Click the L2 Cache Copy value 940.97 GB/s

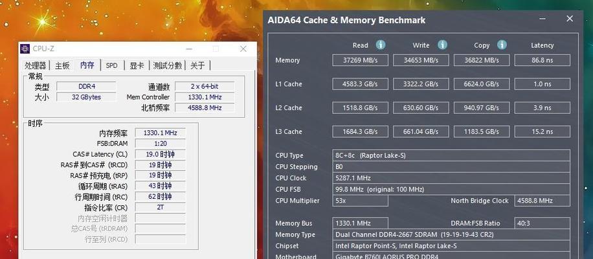[x=482, y=107]
